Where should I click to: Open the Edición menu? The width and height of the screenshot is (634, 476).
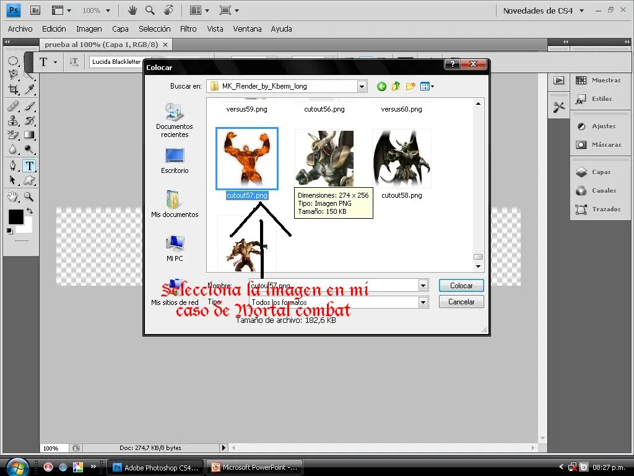54,29
